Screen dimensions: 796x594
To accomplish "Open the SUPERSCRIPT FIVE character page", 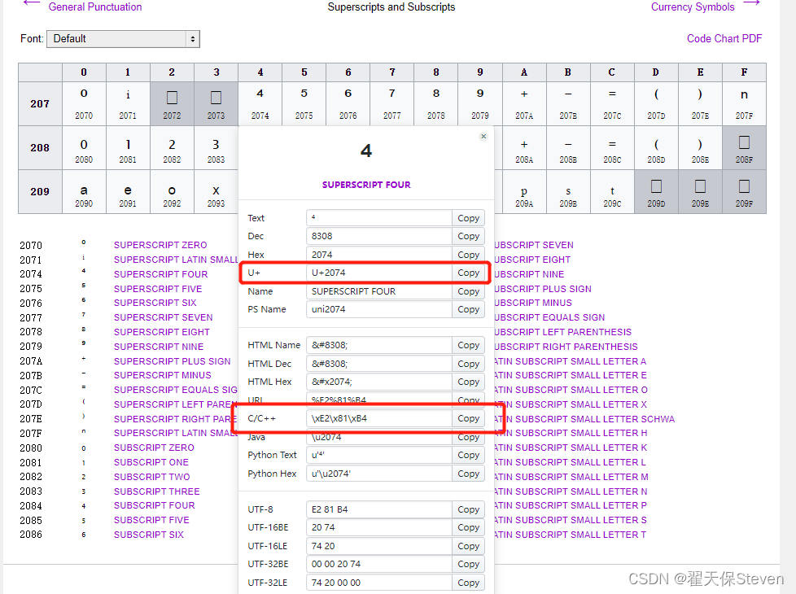I will 159,288.
